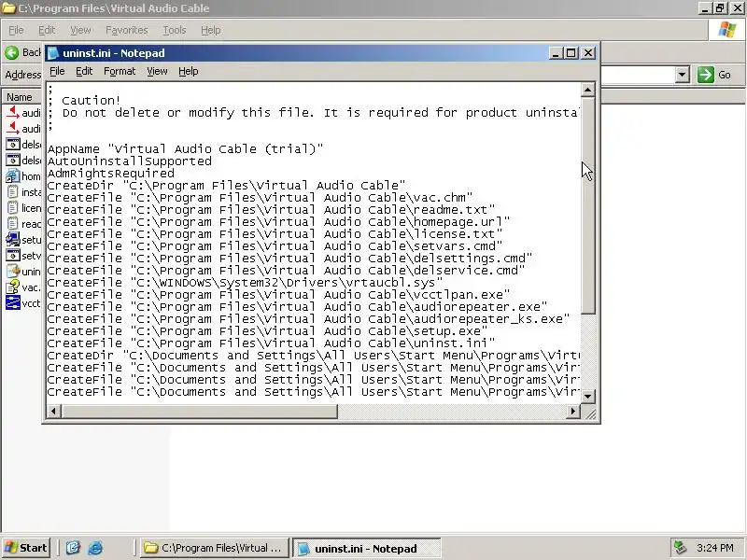Click the line ending in delsettings.cmd

pyautogui.click(x=289, y=259)
